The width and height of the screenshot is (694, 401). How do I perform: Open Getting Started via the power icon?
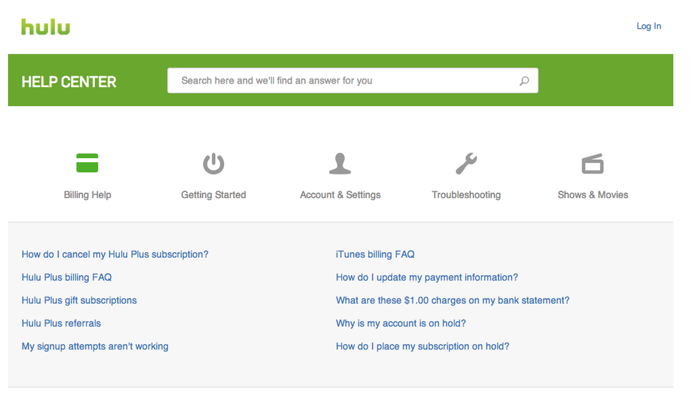pyautogui.click(x=213, y=163)
